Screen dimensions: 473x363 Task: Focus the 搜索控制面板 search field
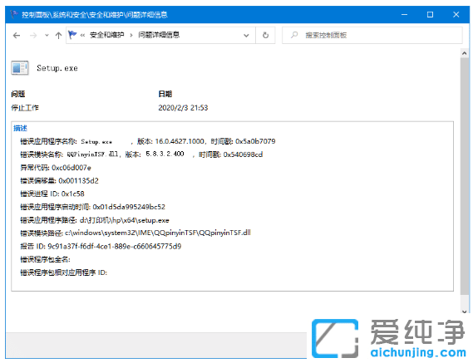[372, 35]
